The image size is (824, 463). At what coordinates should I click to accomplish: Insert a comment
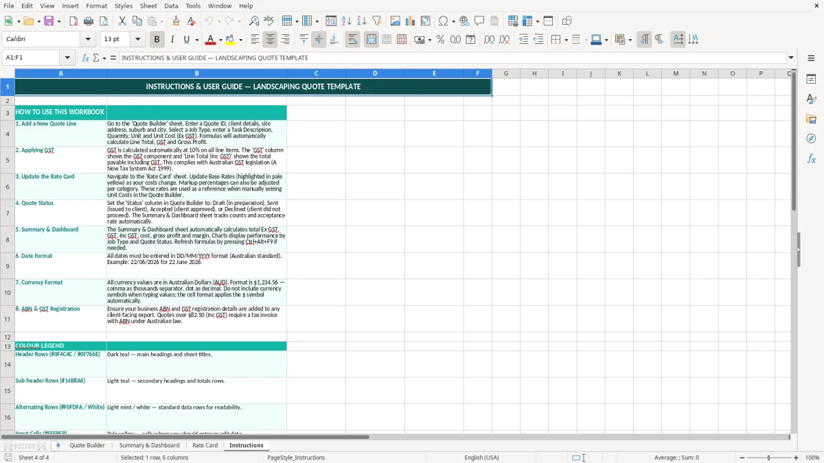(479, 21)
